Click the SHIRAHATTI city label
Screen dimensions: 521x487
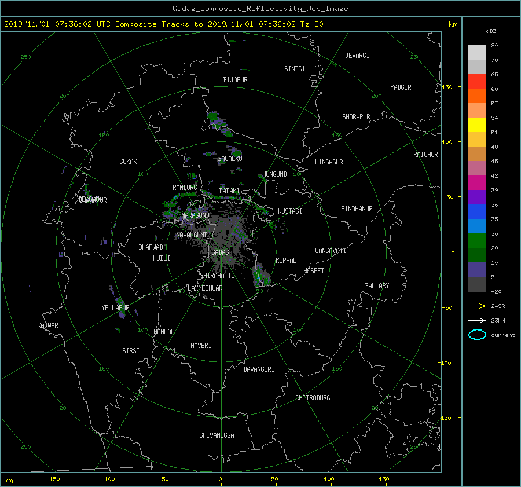click(x=217, y=276)
